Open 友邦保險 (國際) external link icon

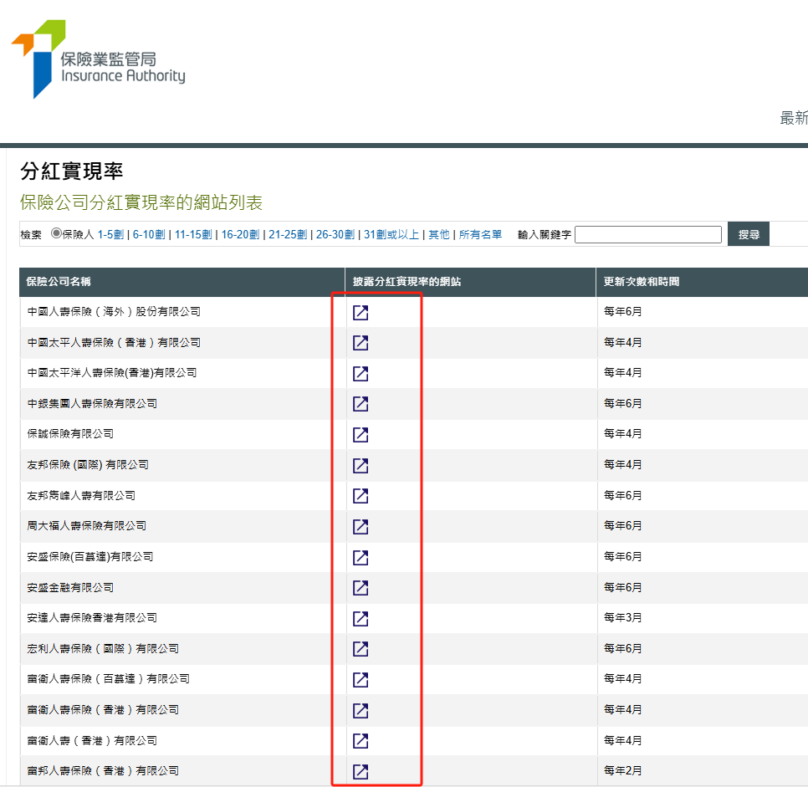pos(361,465)
